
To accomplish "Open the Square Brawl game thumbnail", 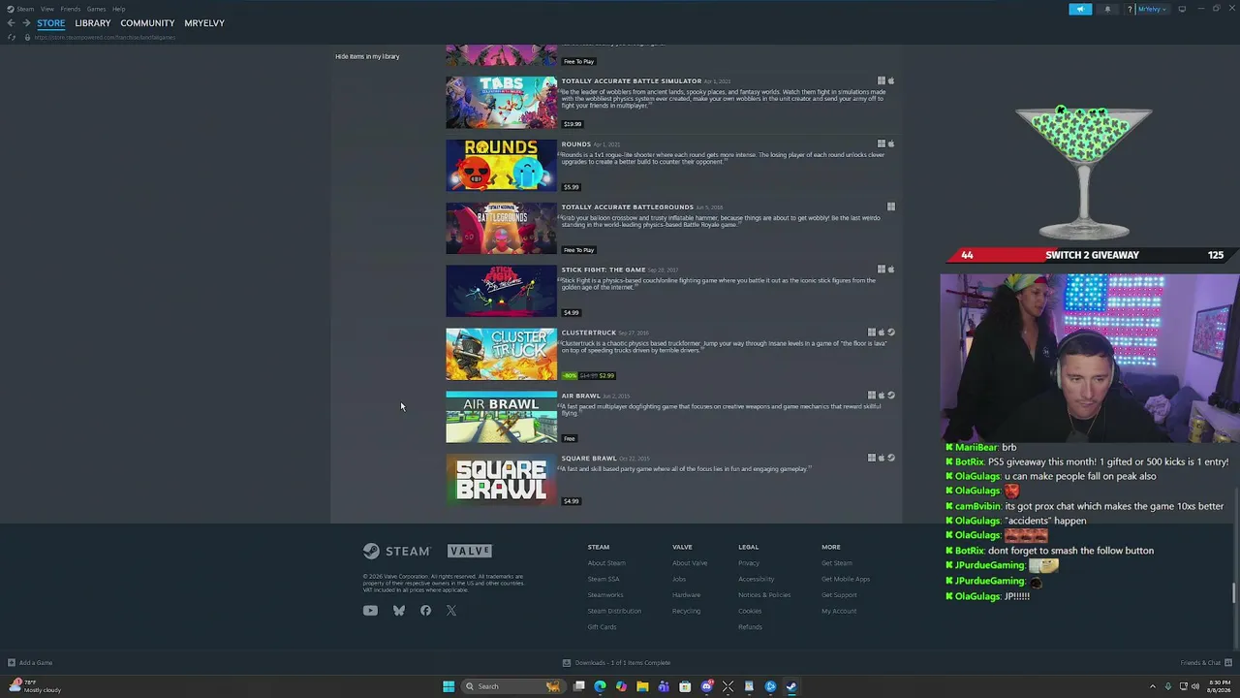I will tap(501, 480).
